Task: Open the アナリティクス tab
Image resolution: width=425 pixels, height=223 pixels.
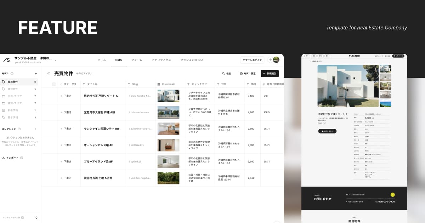Action: coord(161,60)
